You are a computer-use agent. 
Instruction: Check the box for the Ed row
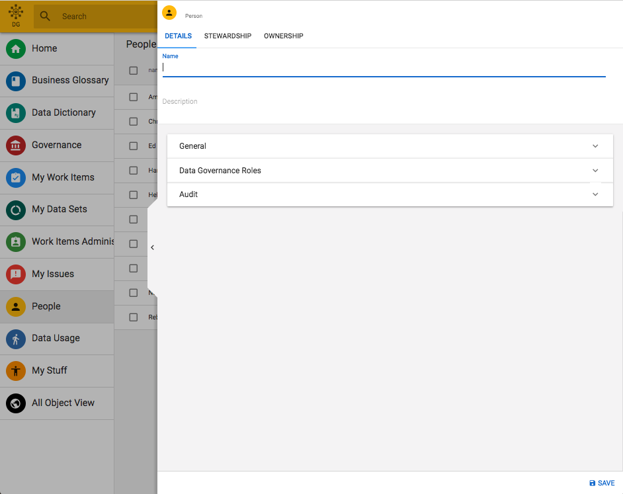(134, 146)
